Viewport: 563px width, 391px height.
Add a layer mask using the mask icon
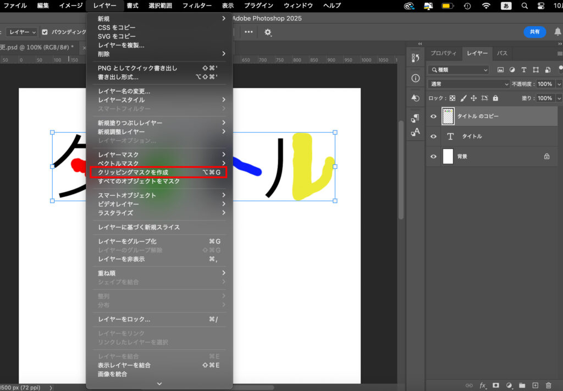(495, 386)
